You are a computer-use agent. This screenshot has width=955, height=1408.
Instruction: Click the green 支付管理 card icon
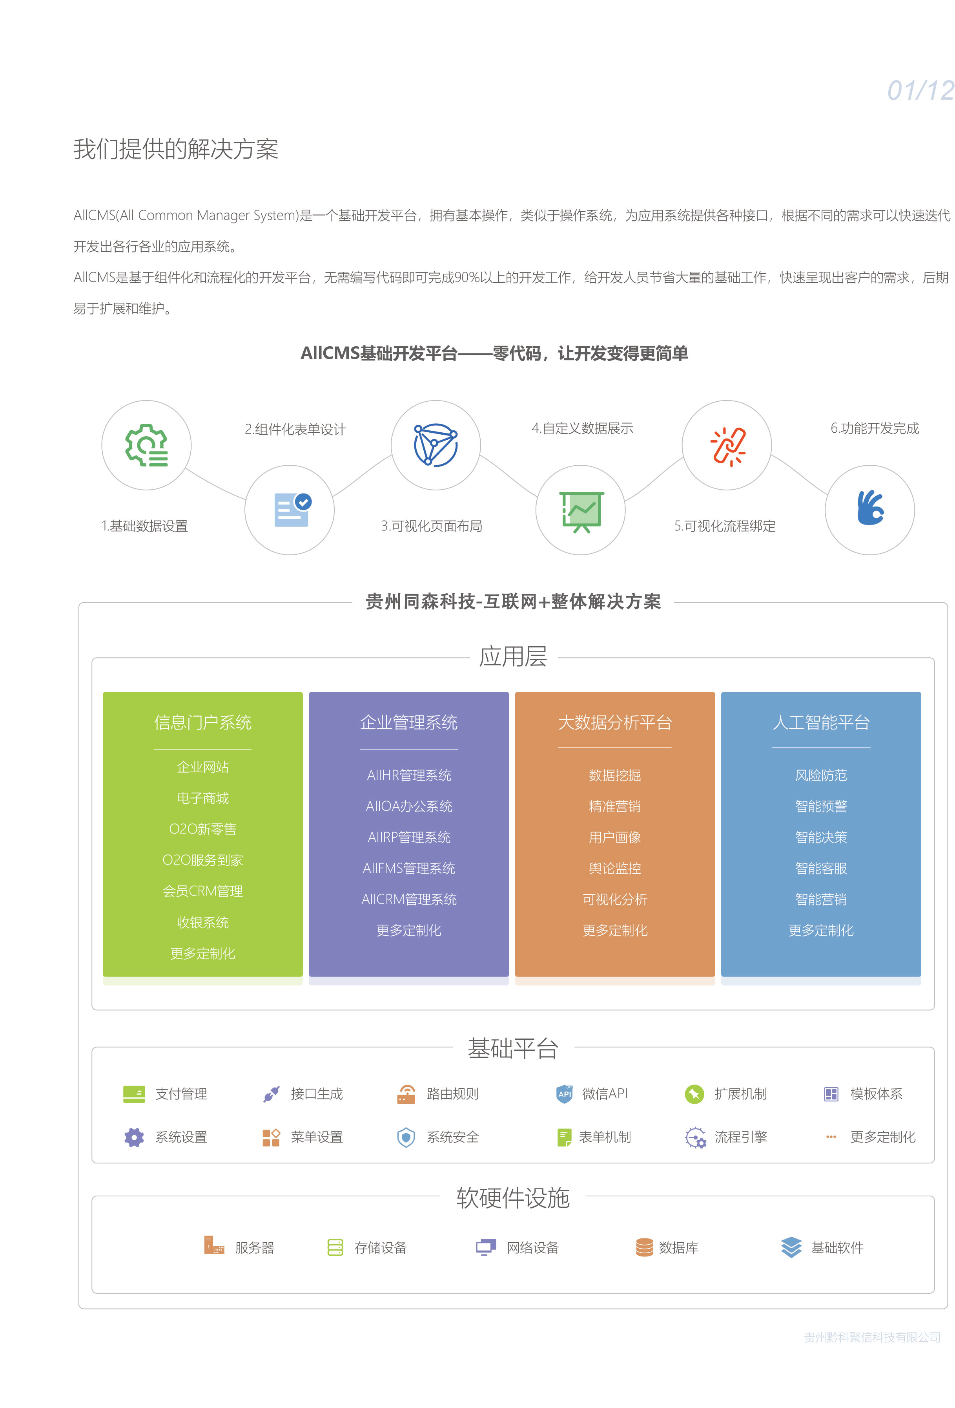[134, 1094]
